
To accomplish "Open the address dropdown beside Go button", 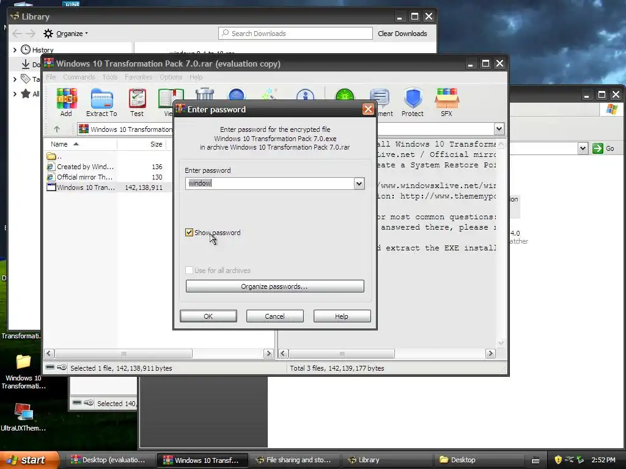I will (x=583, y=148).
